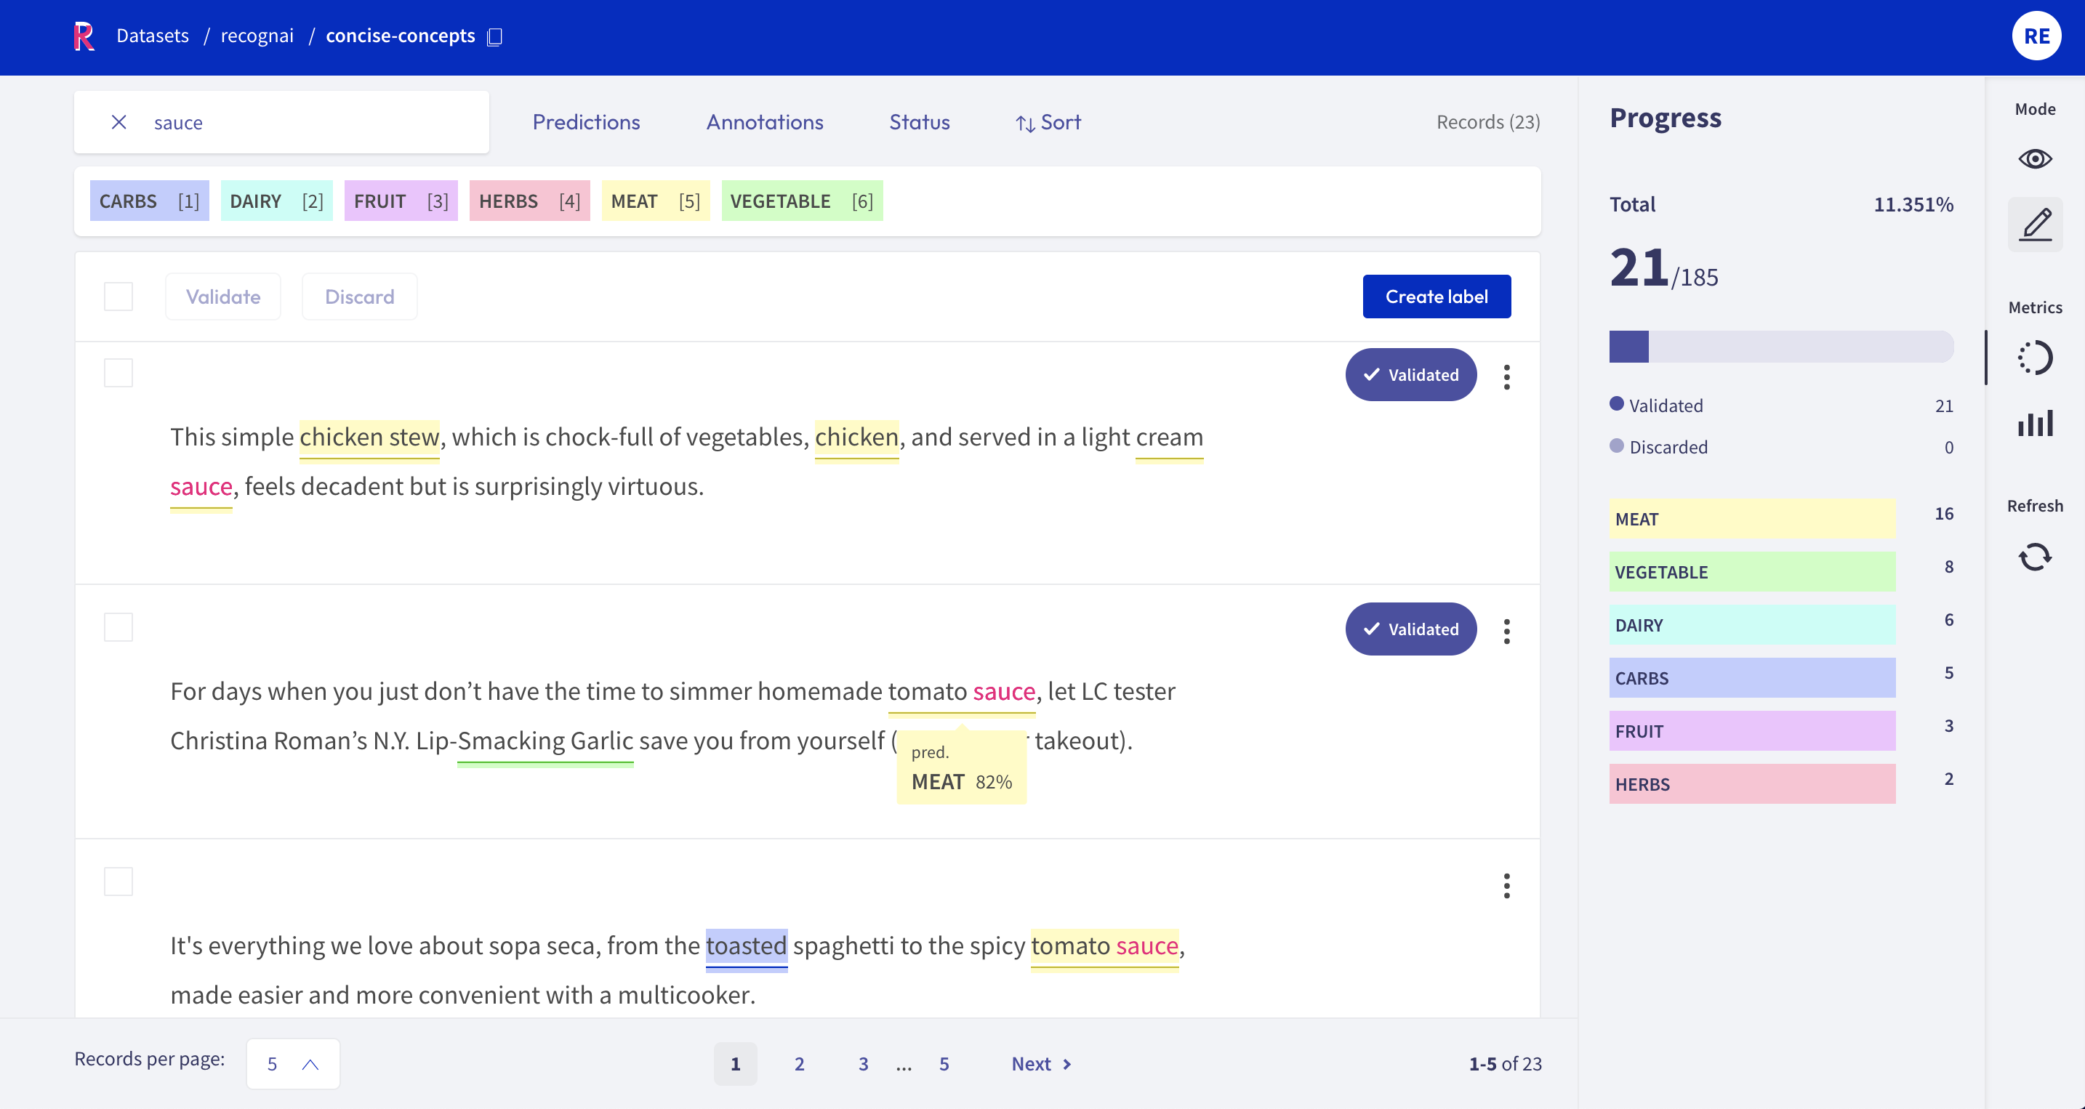Open the Status filter
The width and height of the screenshot is (2085, 1109).
coord(920,122)
